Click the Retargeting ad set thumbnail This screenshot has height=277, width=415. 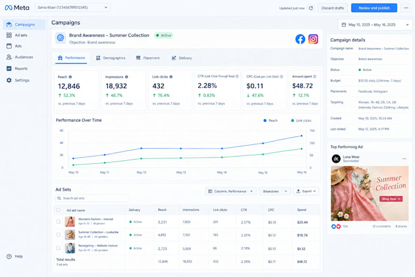[70, 248]
